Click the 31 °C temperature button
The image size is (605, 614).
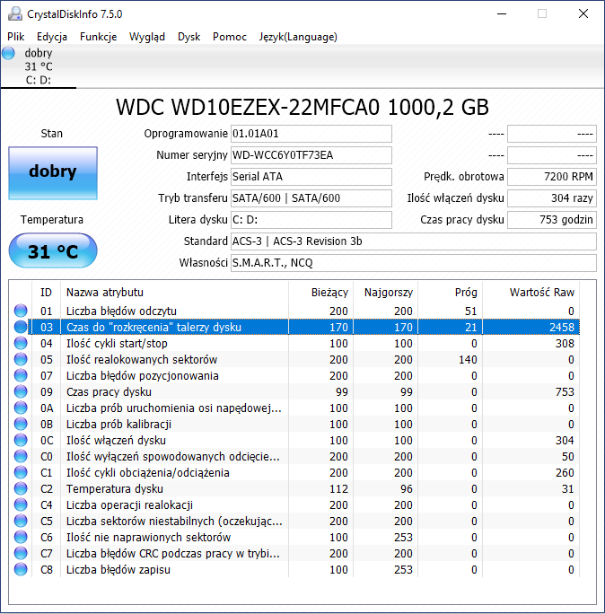53,250
